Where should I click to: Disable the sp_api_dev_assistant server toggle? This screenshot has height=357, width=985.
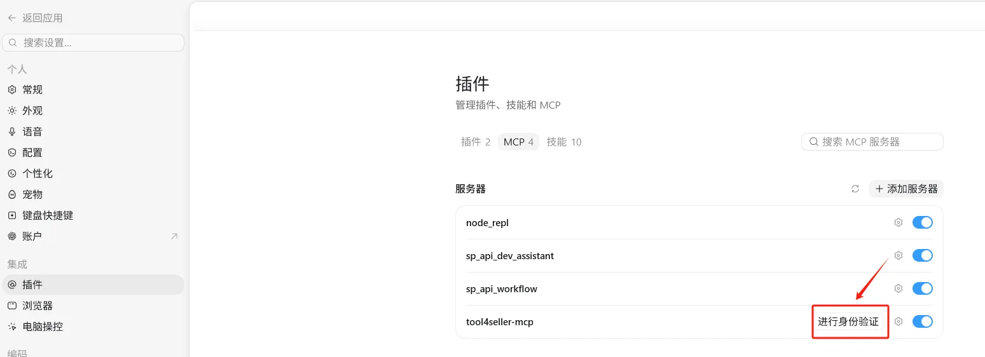[923, 255]
